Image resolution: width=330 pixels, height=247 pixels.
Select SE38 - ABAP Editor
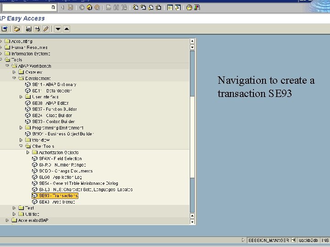[50, 103]
